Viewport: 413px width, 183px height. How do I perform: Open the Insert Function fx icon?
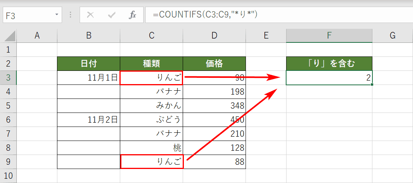[x=132, y=15]
